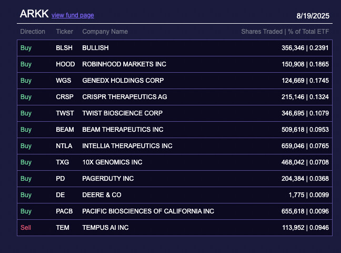Click the red Sell direction label
The image size is (341, 253).
point(26,228)
